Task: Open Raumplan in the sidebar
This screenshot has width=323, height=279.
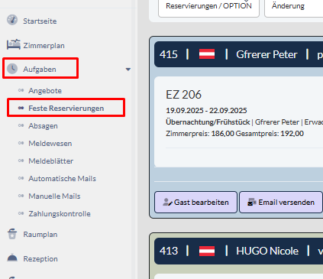Action: click(40, 234)
